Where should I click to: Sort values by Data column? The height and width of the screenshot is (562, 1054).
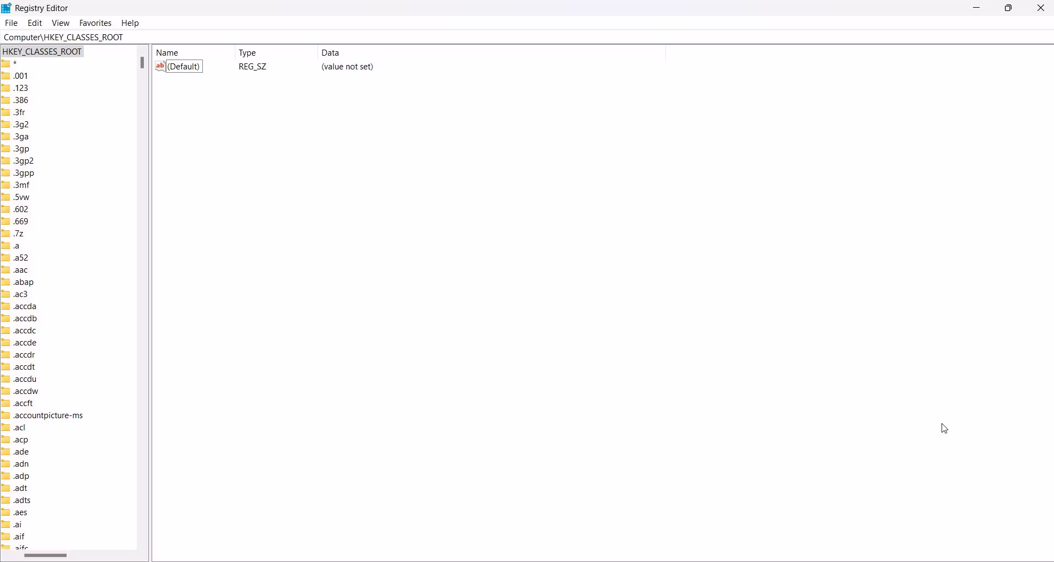(492, 52)
